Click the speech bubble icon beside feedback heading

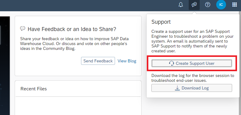pos(23,28)
